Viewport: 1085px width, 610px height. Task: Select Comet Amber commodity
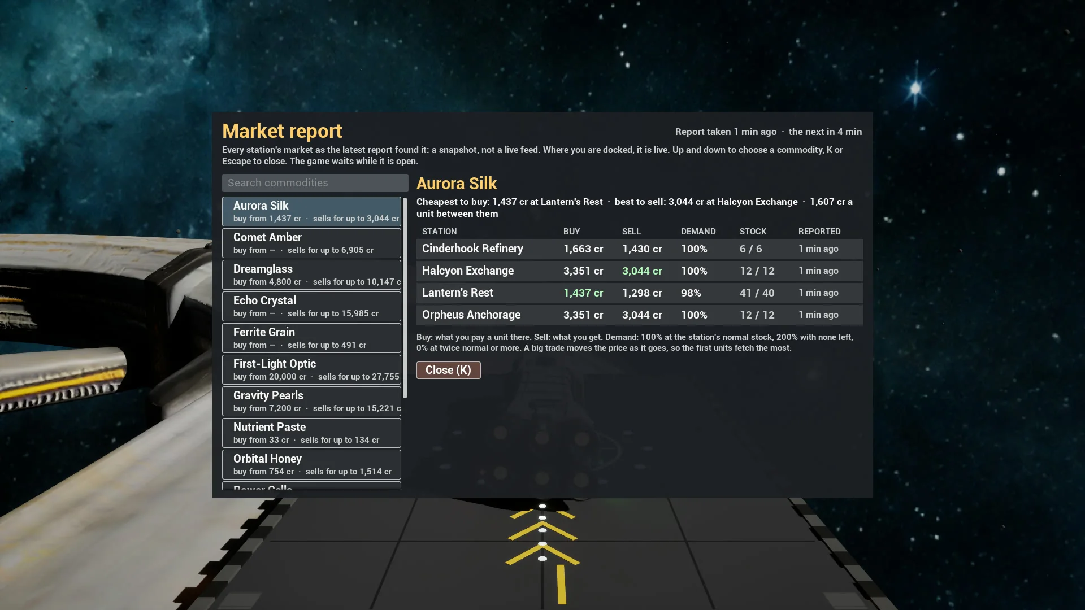click(311, 243)
